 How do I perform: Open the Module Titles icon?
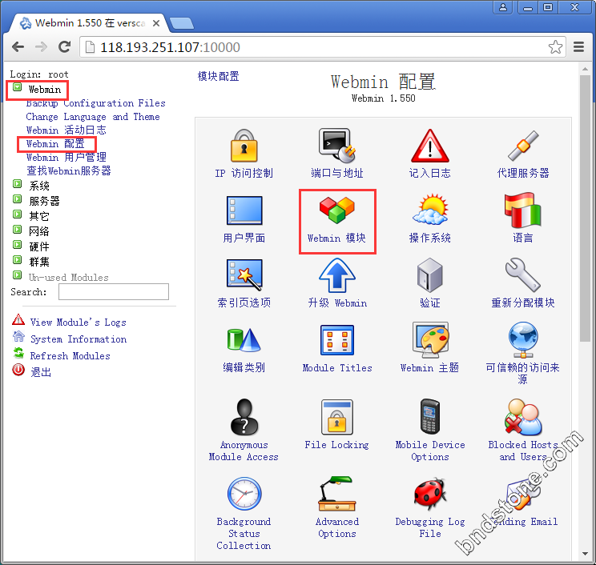click(x=336, y=340)
